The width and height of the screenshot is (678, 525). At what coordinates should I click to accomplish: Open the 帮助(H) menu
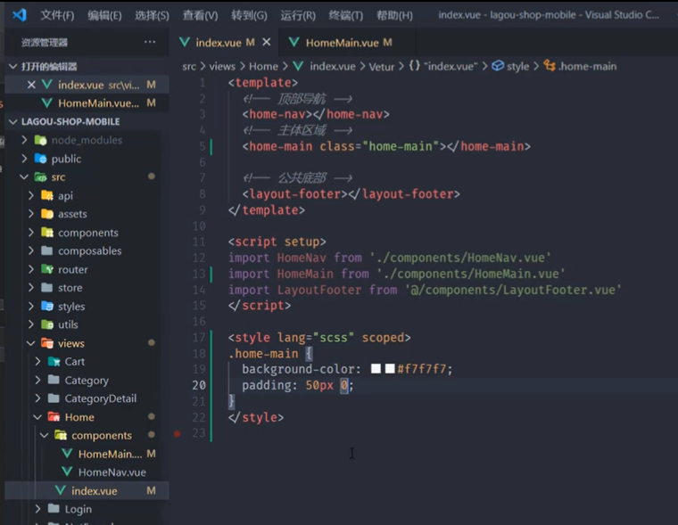point(394,15)
